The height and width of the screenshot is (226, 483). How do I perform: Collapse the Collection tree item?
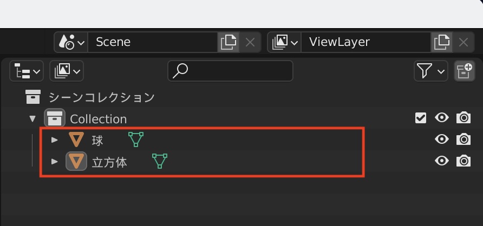(x=33, y=118)
